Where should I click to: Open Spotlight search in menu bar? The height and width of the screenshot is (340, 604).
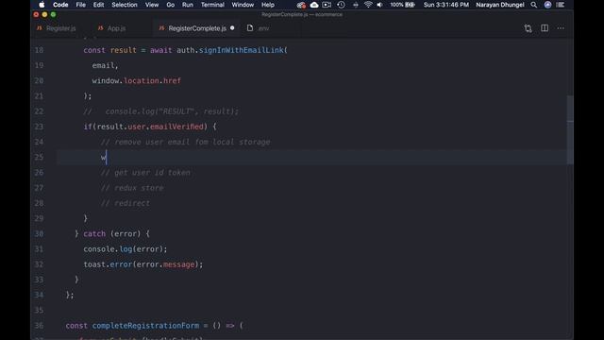point(533,5)
